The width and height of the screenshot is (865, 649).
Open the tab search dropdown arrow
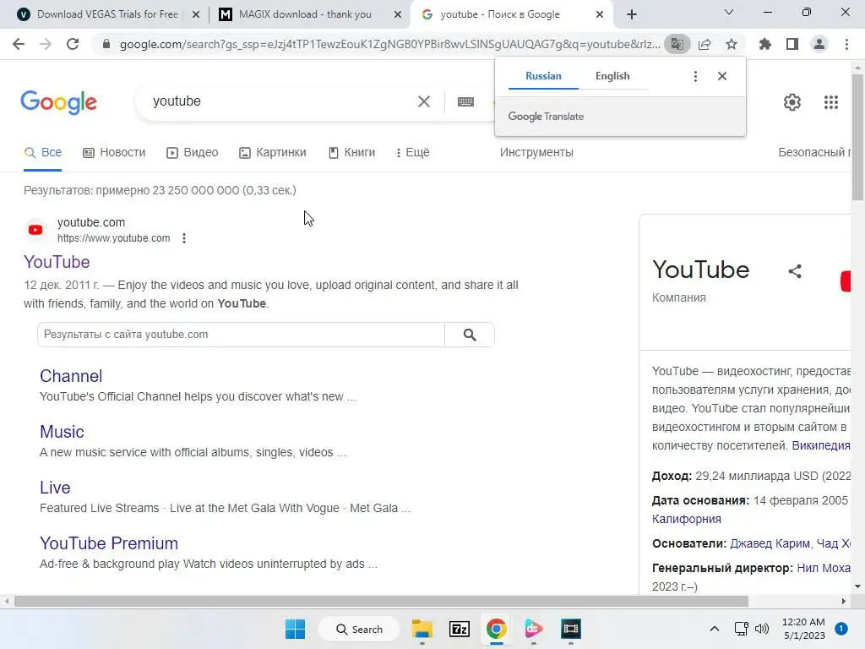click(729, 12)
